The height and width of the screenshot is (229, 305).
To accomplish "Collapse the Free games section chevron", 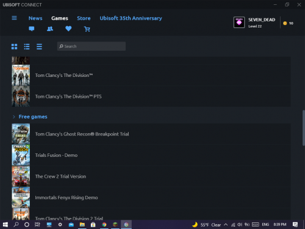I will (x=14, y=117).
